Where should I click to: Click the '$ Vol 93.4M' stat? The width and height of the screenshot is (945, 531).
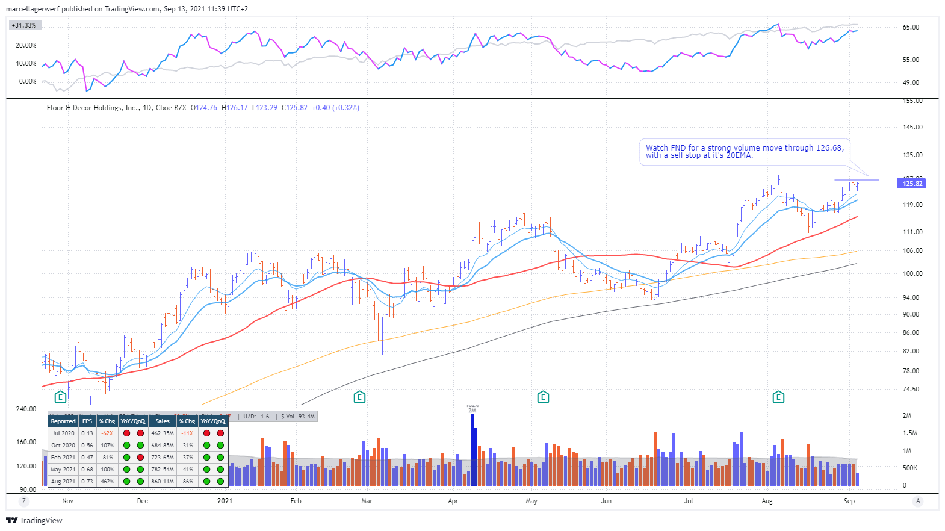pyautogui.click(x=298, y=416)
